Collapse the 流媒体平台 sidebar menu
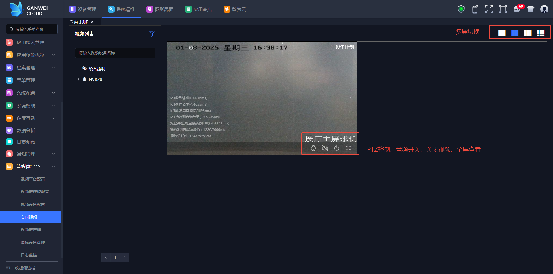Viewport: 553px width, 274px height. point(31,166)
